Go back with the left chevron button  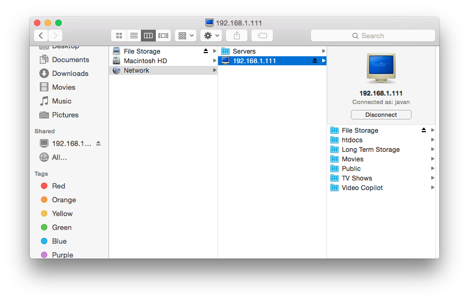pos(41,36)
